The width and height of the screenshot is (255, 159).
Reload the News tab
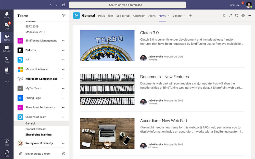(x=237, y=16)
